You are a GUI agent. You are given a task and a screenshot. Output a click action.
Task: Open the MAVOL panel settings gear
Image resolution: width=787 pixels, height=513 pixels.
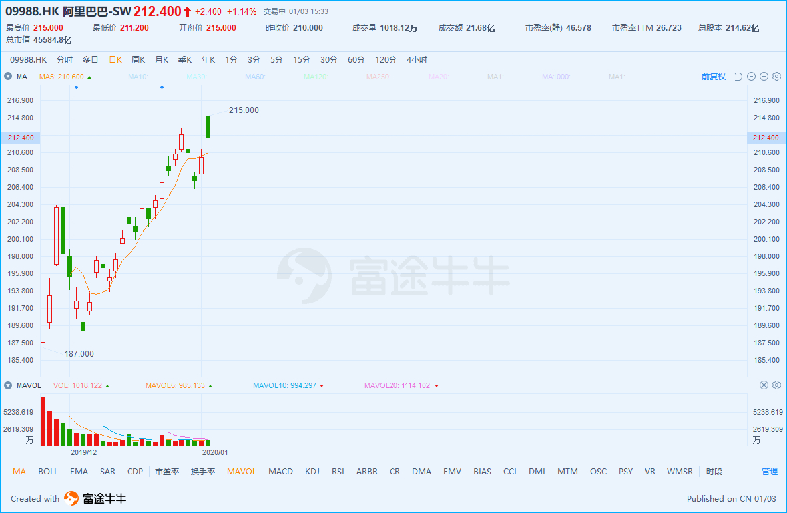click(x=776, y=385)
